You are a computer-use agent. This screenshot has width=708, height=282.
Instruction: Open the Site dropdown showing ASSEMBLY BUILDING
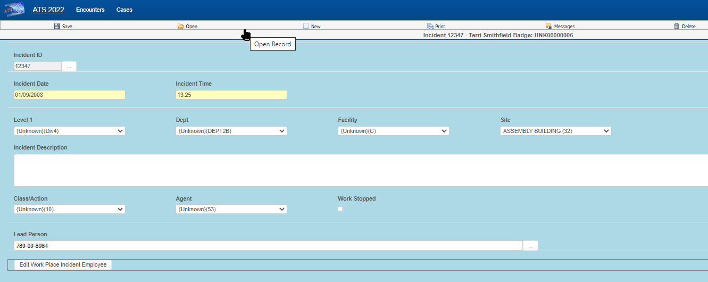click(555, 131)
